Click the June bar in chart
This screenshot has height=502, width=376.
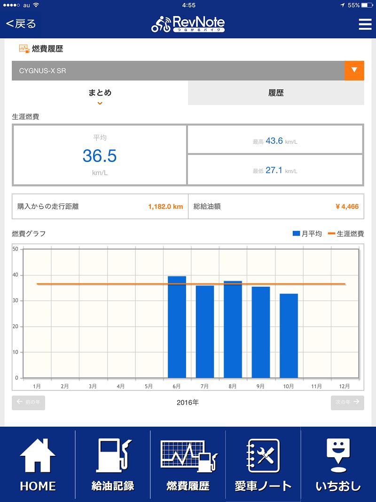(177, 327)
